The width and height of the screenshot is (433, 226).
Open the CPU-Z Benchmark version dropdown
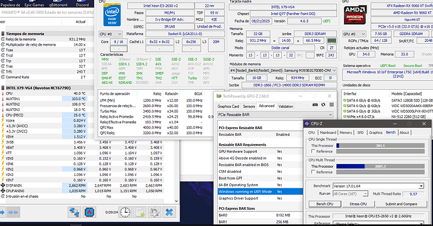(378, 186)
